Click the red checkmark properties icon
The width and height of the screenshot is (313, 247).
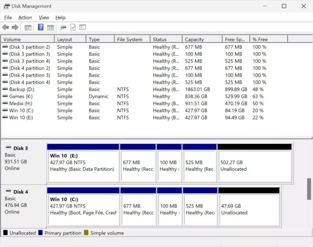73,27
